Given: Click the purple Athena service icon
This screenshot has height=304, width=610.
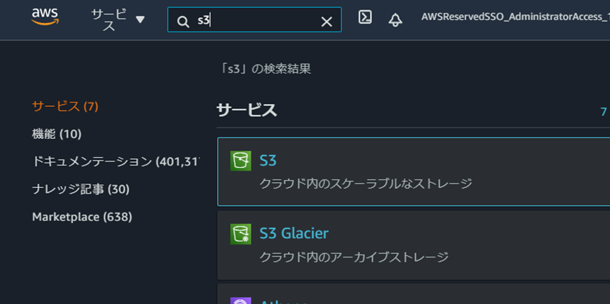Looking at the screenshot, I should (241, 301).
